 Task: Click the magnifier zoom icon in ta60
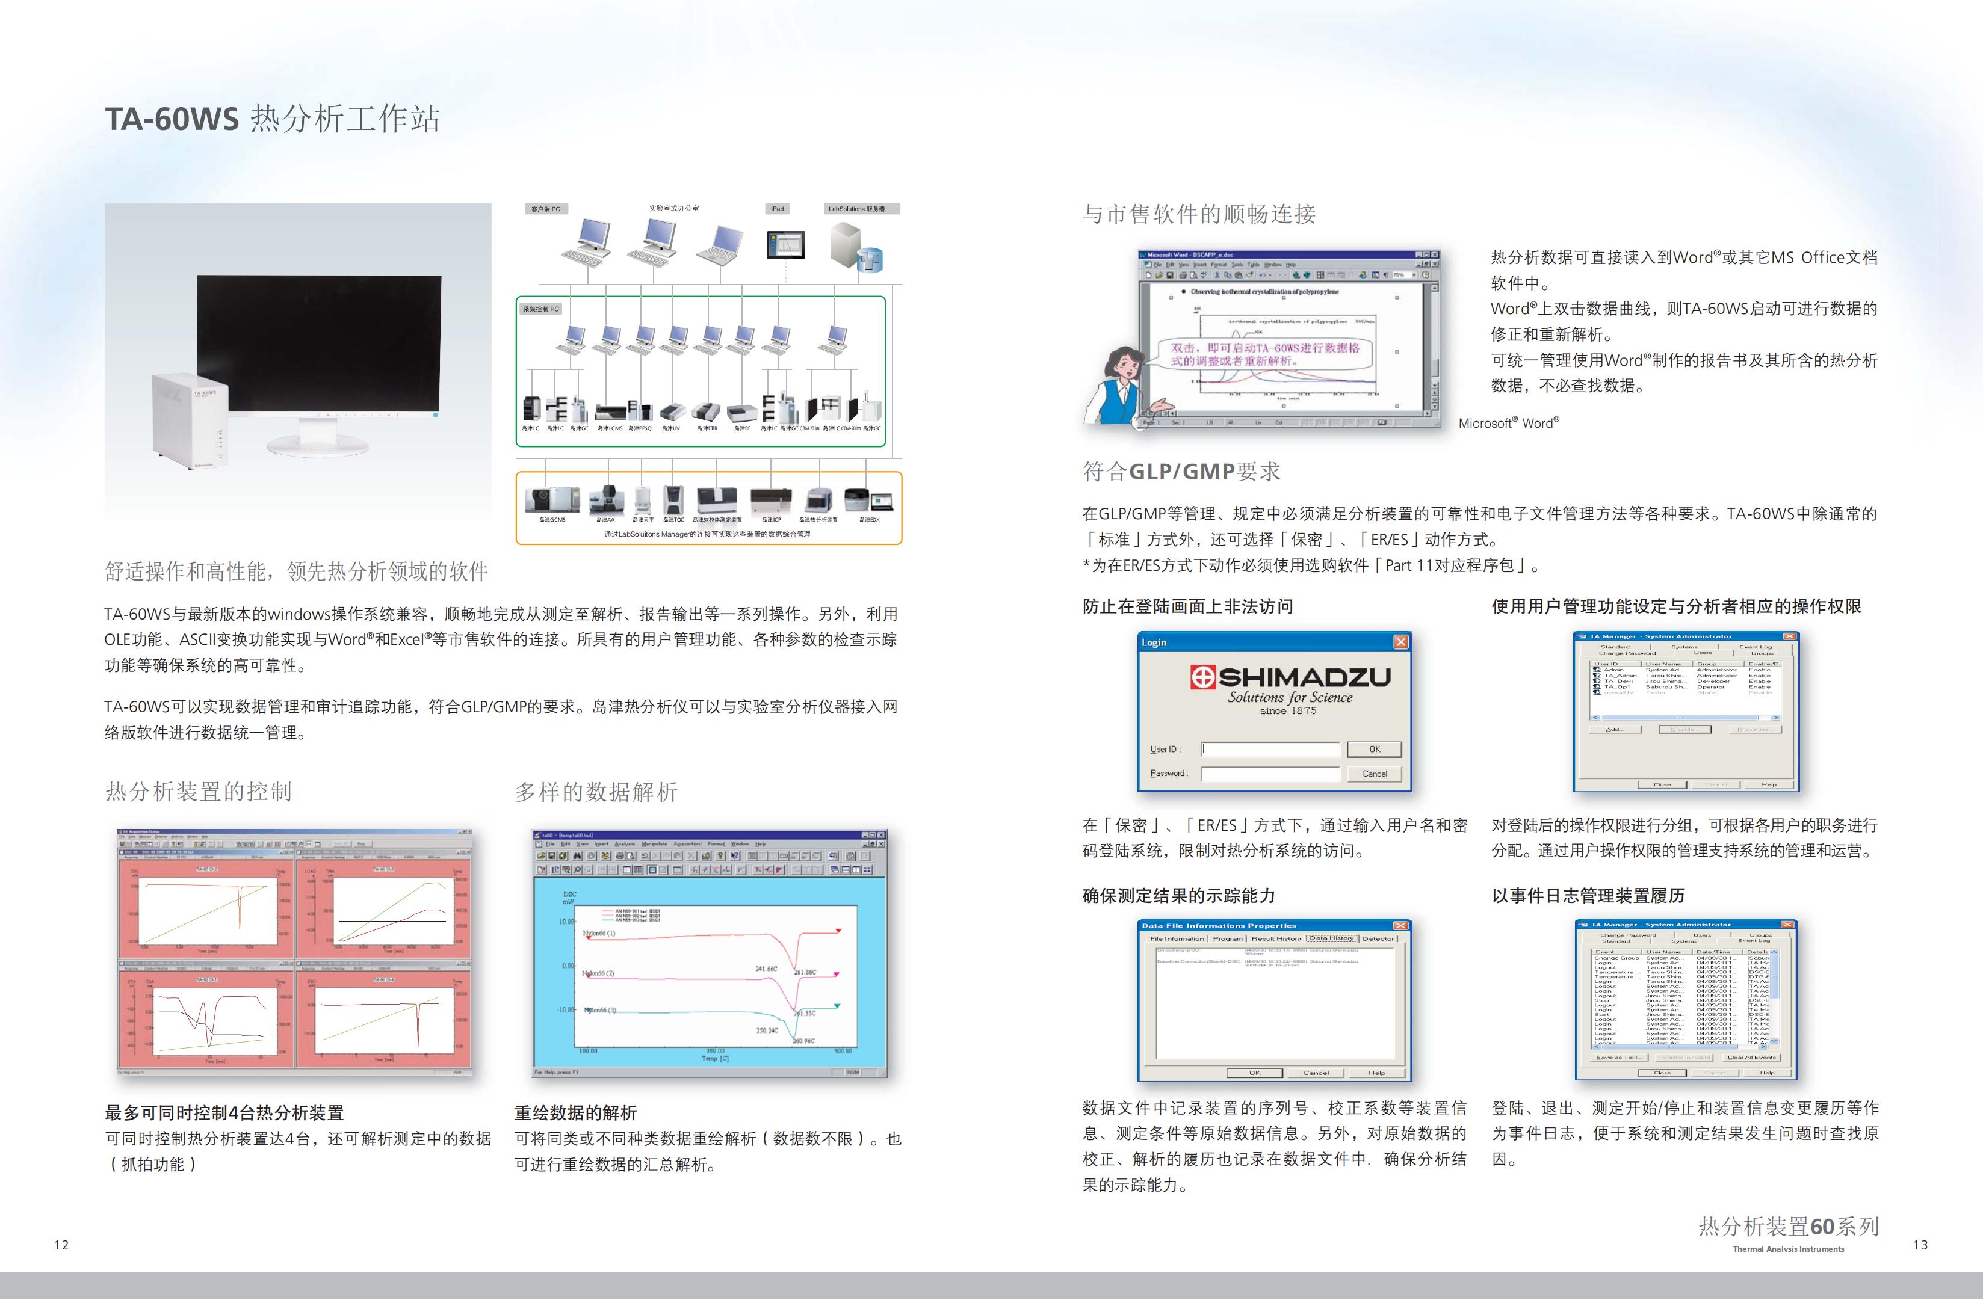[577, 870]
